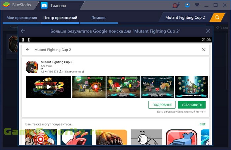Play the Mutant Fighting Cup 2 trailer video

click(49, 87)
